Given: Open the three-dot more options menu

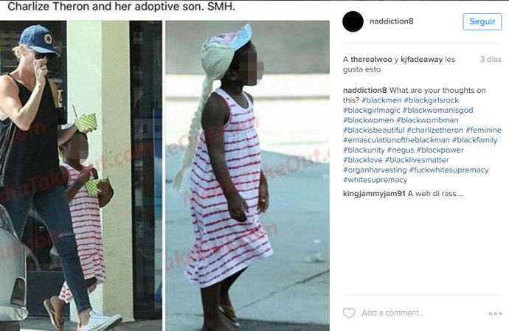Looking at the screenshot, I should click(495, 313).
